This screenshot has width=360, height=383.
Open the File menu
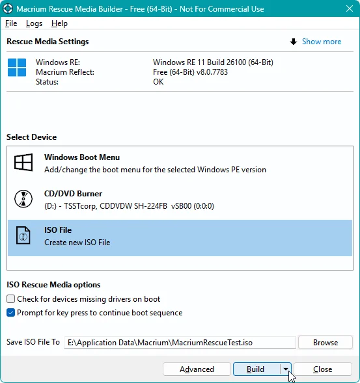click(x=11, y=23)
